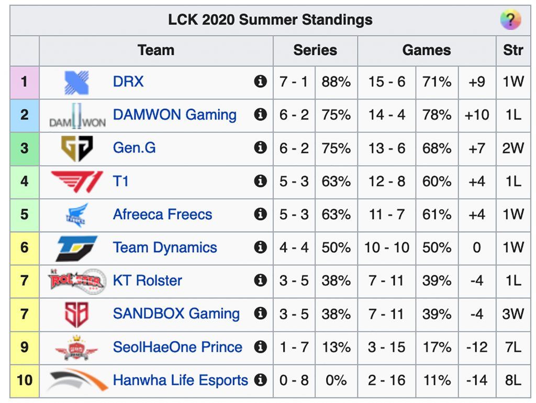Click the SB SANDBOX Gaming logo
This screenshot has height=403, width=536.
pyautogui.click(x=76, y=314)
